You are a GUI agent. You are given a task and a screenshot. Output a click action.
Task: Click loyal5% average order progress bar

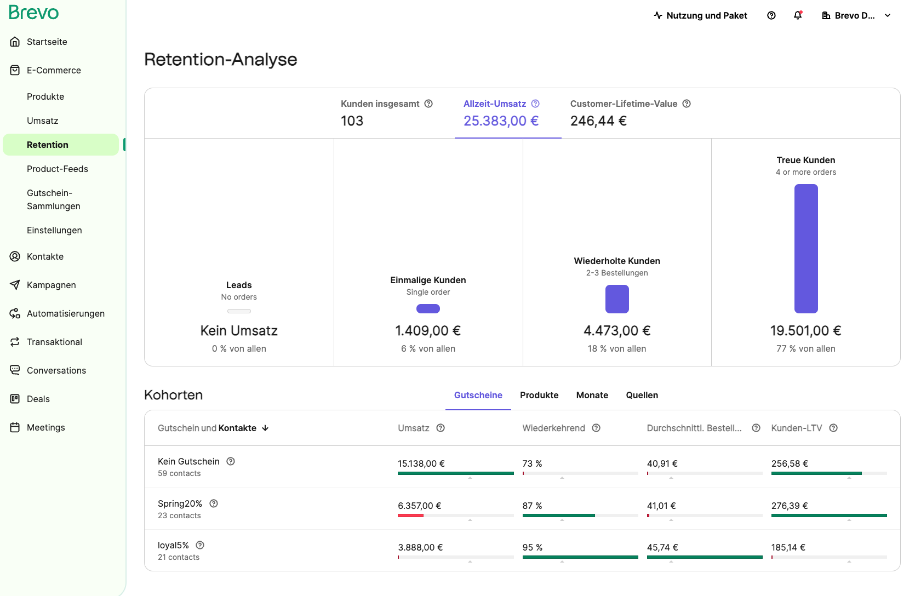pos(705,557)
